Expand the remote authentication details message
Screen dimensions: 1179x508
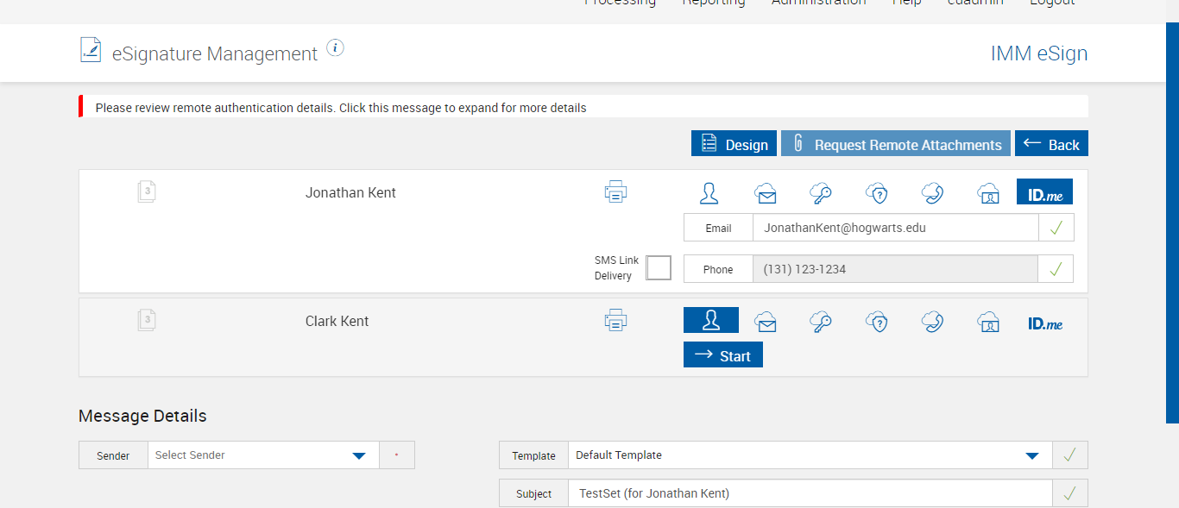(x=340, y=108)
